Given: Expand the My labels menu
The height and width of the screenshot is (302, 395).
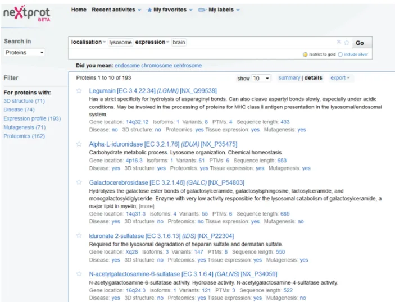Looking at the screenshot, I should (x=224, y=10).
